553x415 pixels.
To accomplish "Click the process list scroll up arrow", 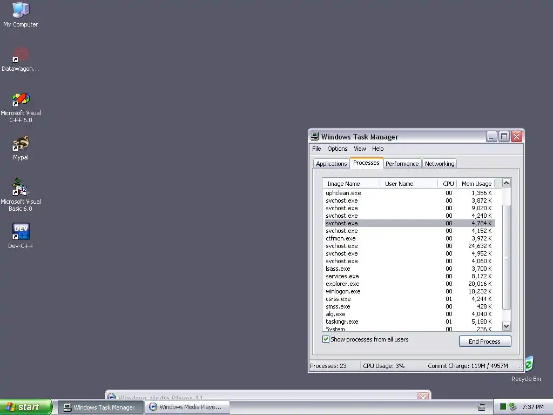I will pyautogui.click(x=506, y=183).
